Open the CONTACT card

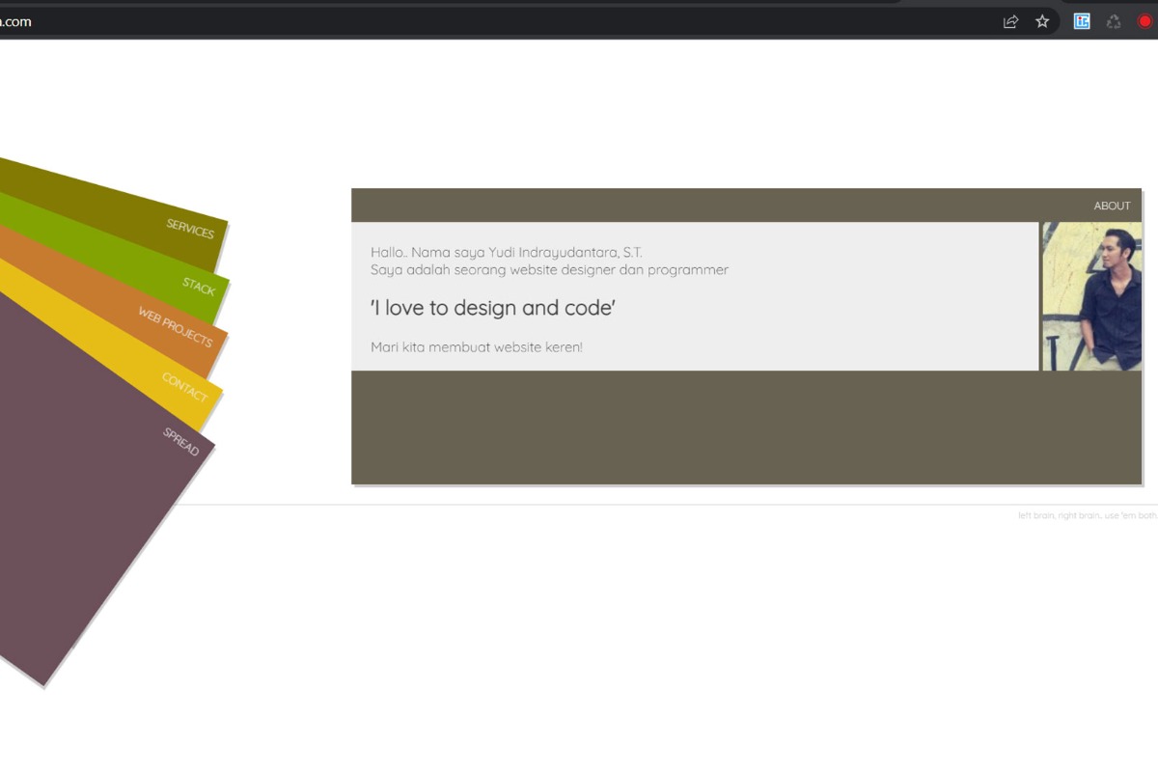point(184,387)
